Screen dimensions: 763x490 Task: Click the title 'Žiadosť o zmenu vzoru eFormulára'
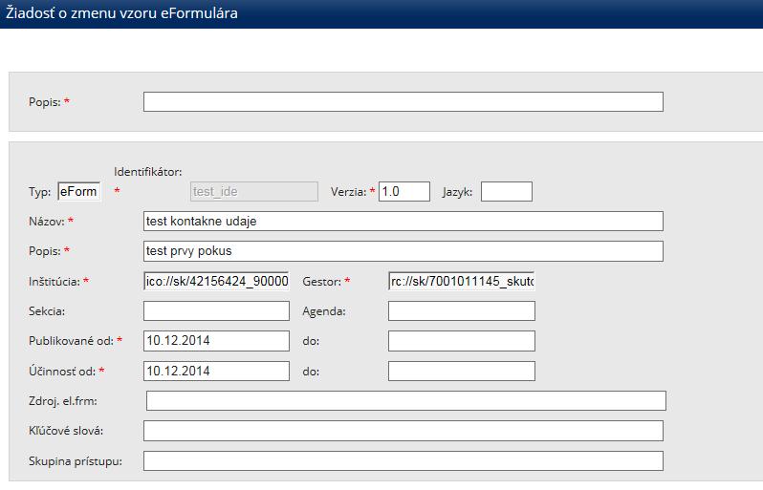point(121,13)
